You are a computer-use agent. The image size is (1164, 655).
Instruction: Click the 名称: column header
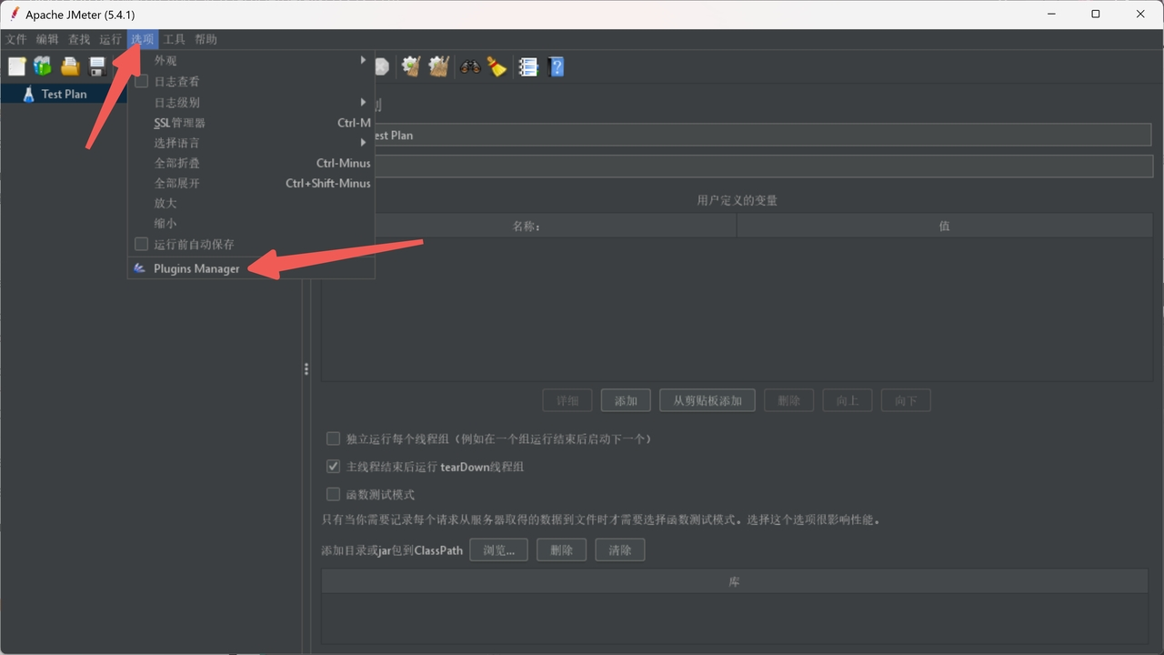[528, 226]
